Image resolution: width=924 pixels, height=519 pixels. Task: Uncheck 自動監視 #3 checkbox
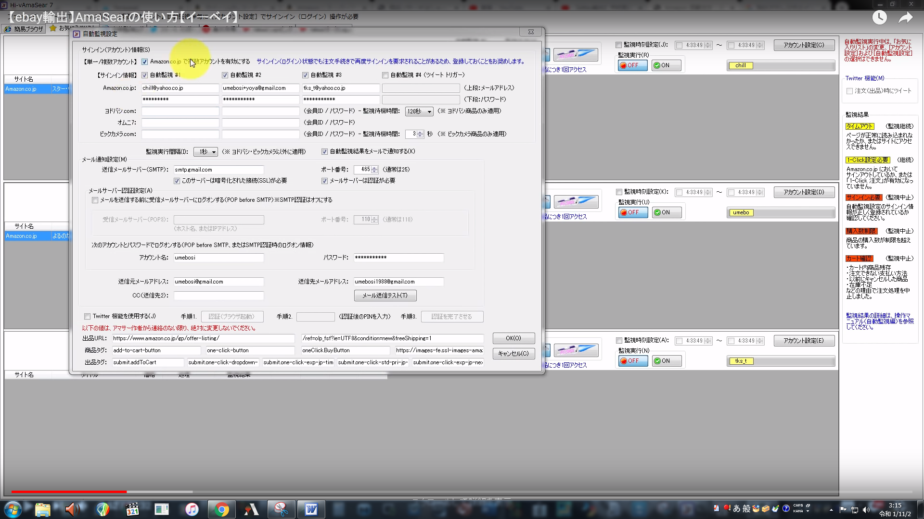tap(305, 75)
